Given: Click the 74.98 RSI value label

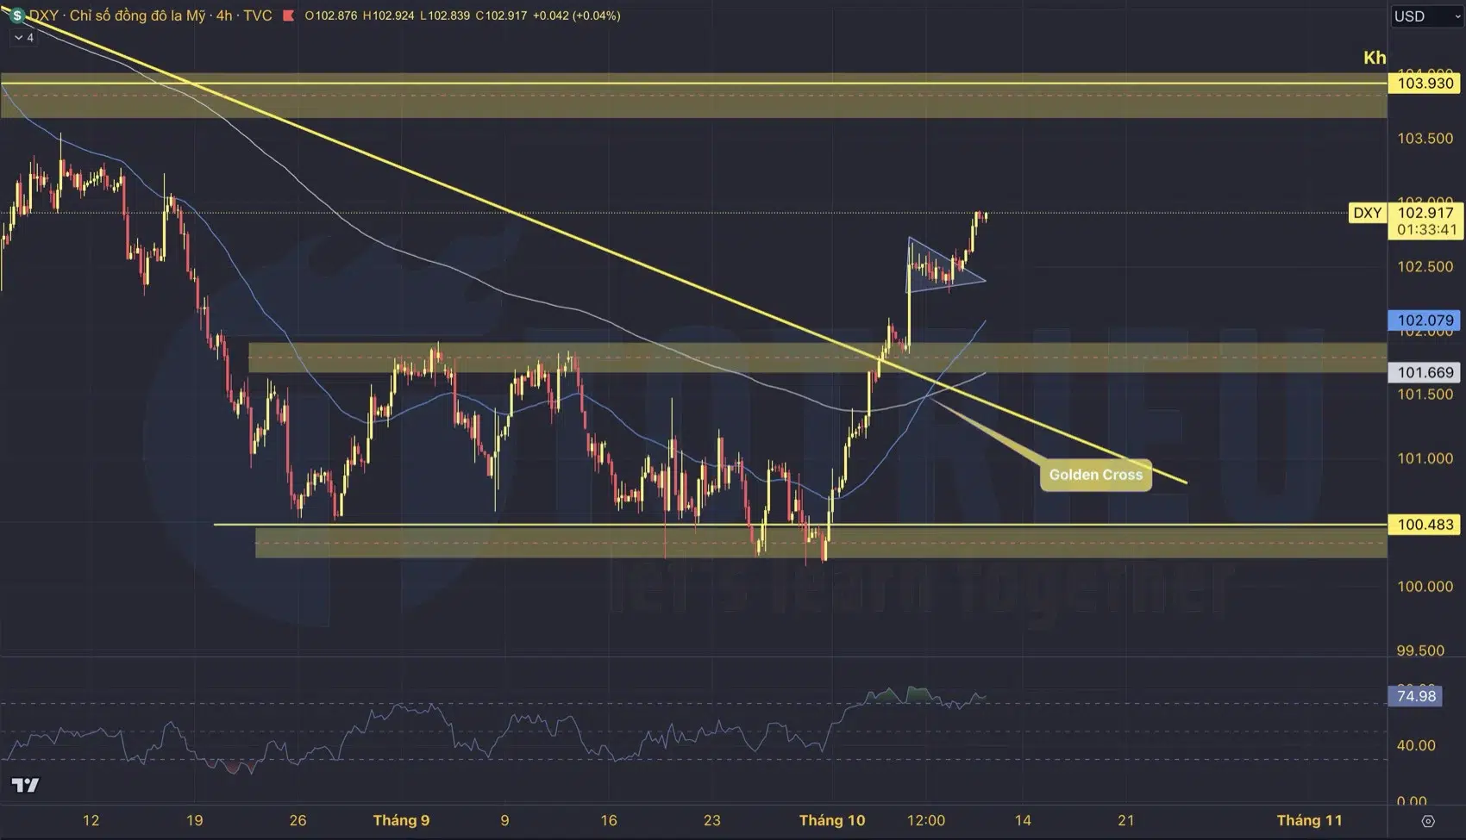Looking at the screenshot, I should click(1416, 696).
